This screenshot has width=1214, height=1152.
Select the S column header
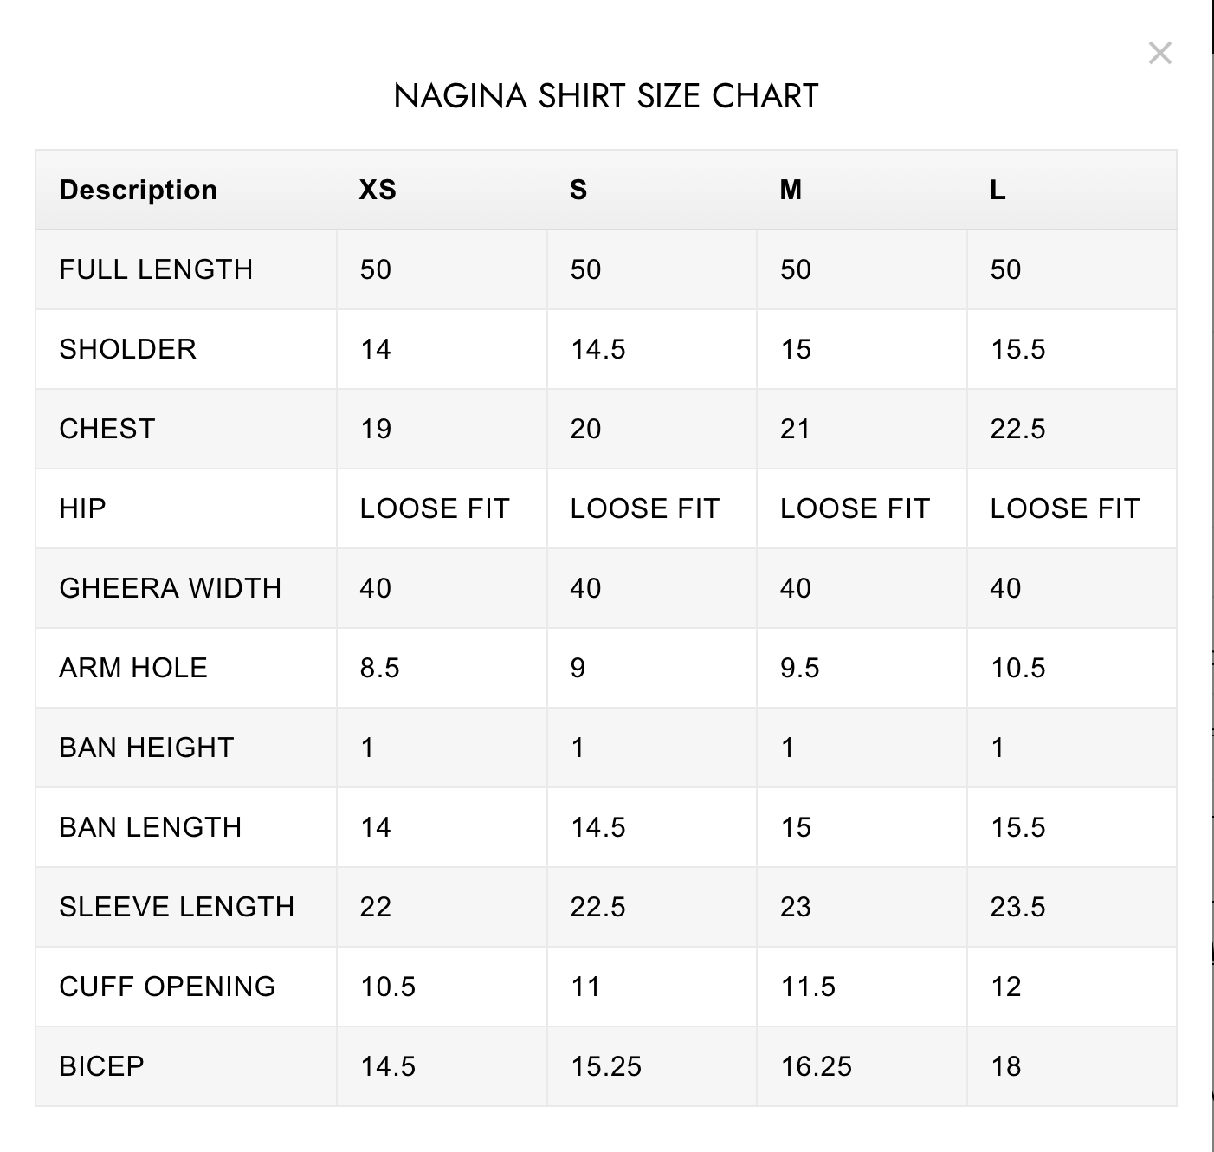[x=578, y=190]
